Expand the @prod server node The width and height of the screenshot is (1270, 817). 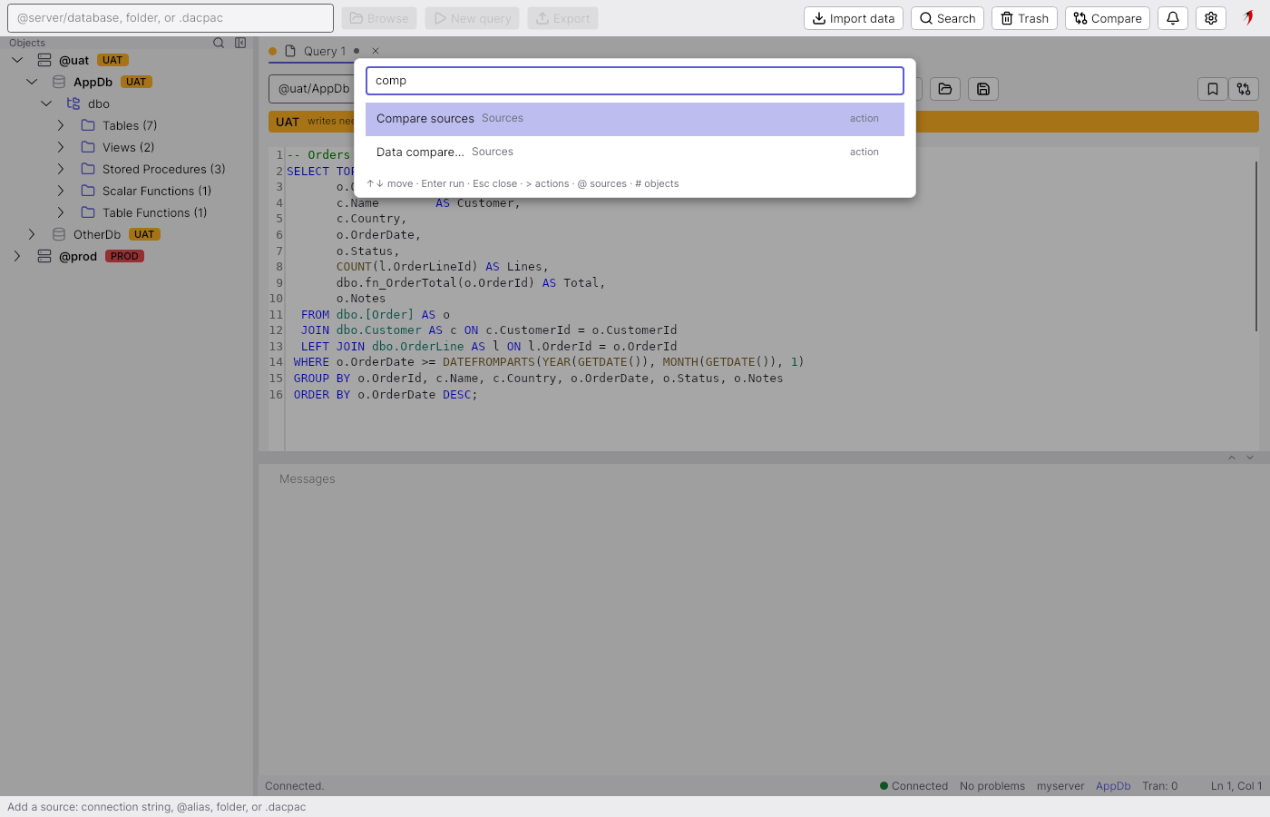tap(17, 256)
